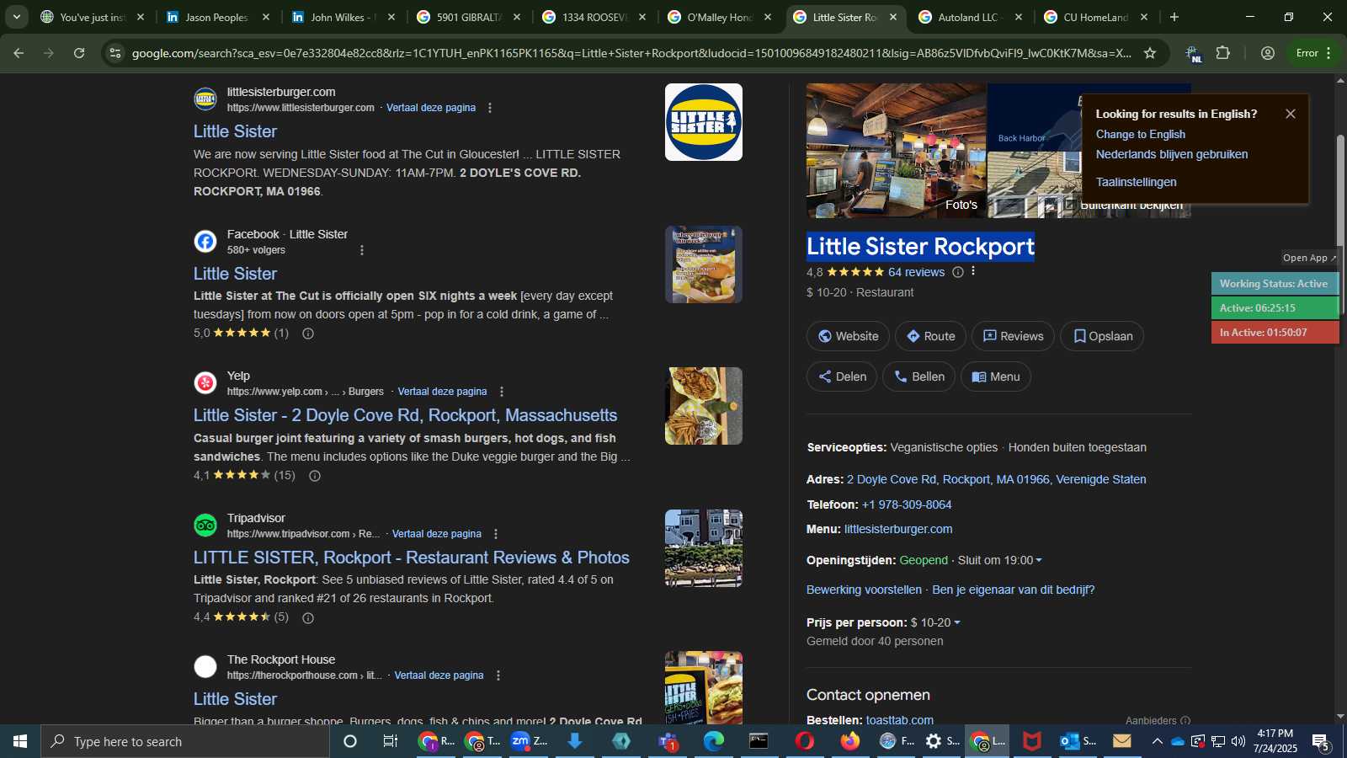Click the Open App overlay button
This screenshot has width=1347, height=758.
[x=1309, y=258]
